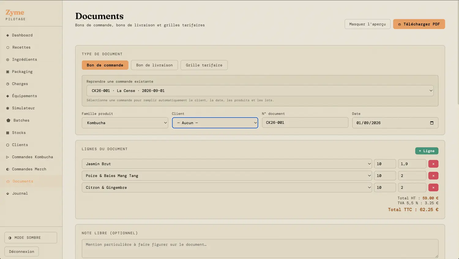Click the Poire & Baies quantity field
459x259 pixels.
(385, 176)
